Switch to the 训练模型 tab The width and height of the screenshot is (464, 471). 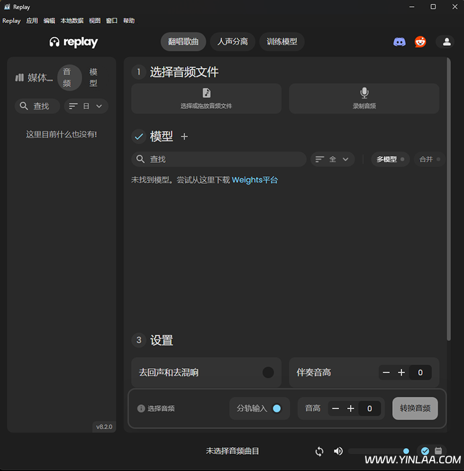[x=282, y=42]
